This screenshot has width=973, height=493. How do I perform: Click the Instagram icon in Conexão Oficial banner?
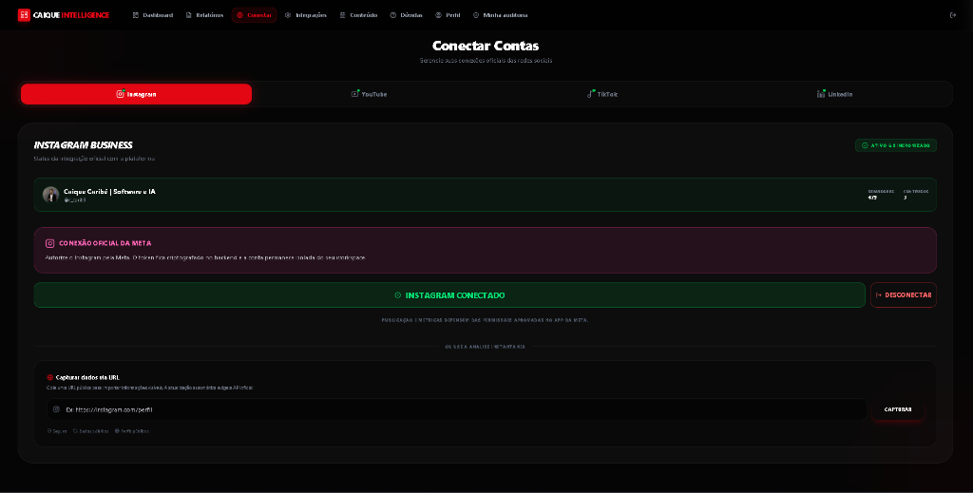[x=50, y=244]
